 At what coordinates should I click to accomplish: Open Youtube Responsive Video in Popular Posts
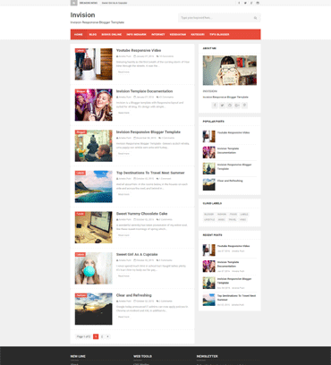[x=233, y=132]
